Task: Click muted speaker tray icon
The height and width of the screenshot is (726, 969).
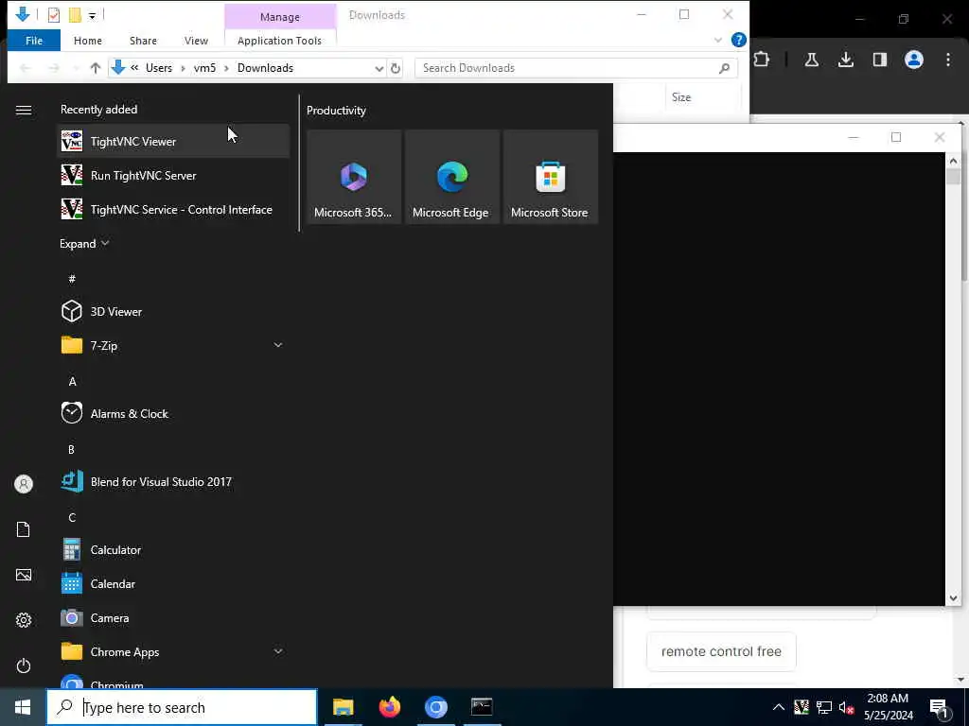Action: pyautogui.click(x=847, y=707)
